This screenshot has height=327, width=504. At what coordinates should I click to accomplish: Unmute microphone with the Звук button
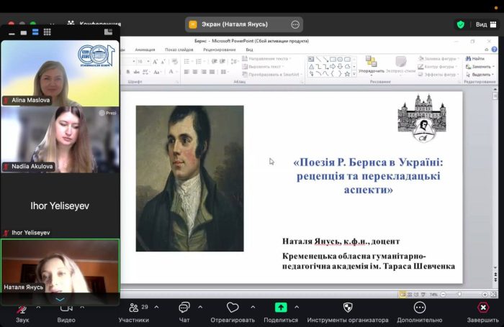(x=22, y=308)
